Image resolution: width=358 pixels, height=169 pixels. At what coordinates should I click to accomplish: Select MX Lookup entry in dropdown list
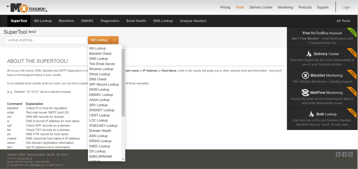point(97,48)
